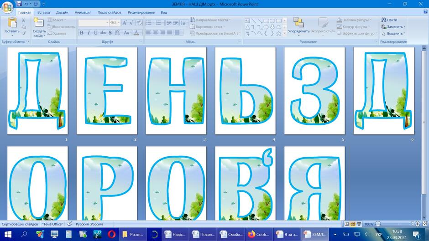
Task: Click Преобразовать в SmartArt button
Action: click(x=215, y=33)
